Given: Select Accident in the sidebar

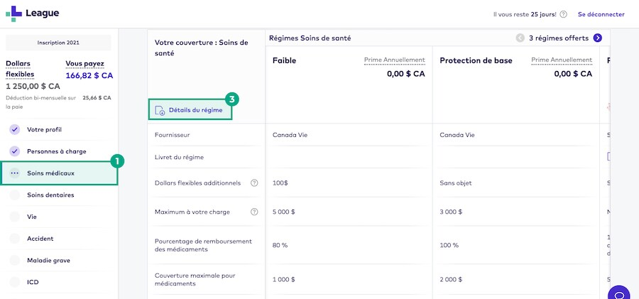Looking at the screenshot, I should pyautogui.click(x=40, y=239).
